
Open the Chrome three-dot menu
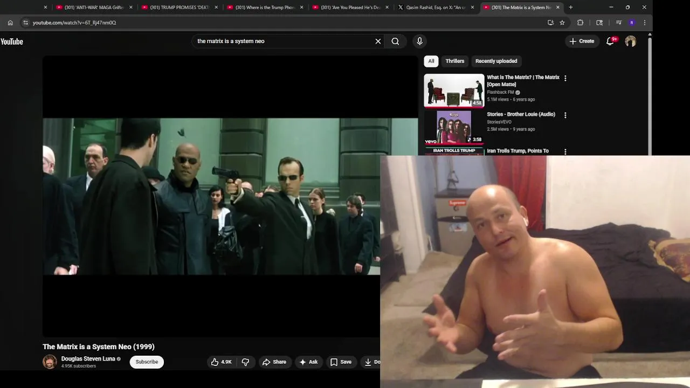(x=645, y=23)
